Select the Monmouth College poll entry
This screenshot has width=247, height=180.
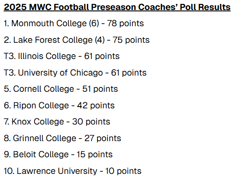coord(74,24)
